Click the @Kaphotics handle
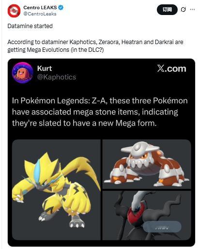The width and height of the screenshot is (198, 249). pyautogui.click(x=57, y=77)
